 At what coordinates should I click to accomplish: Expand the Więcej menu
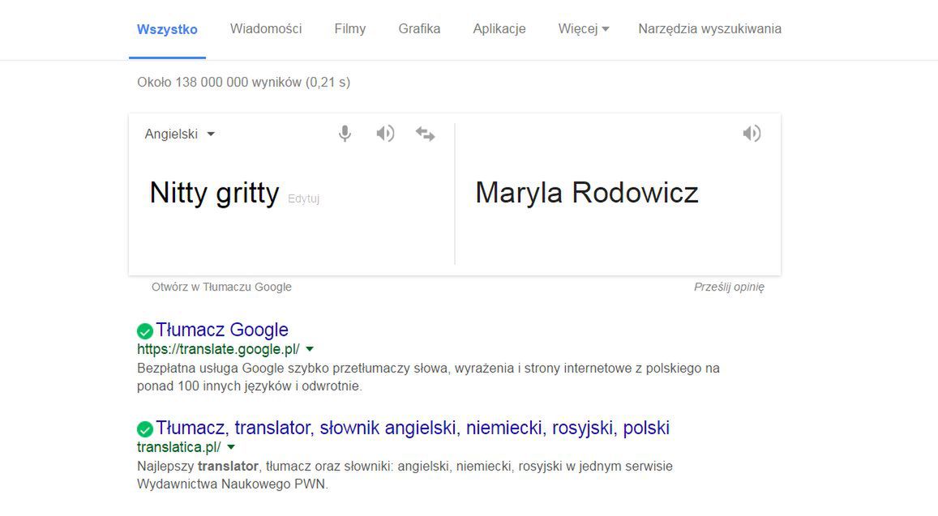pyautogui.click(x=583, y=29)
